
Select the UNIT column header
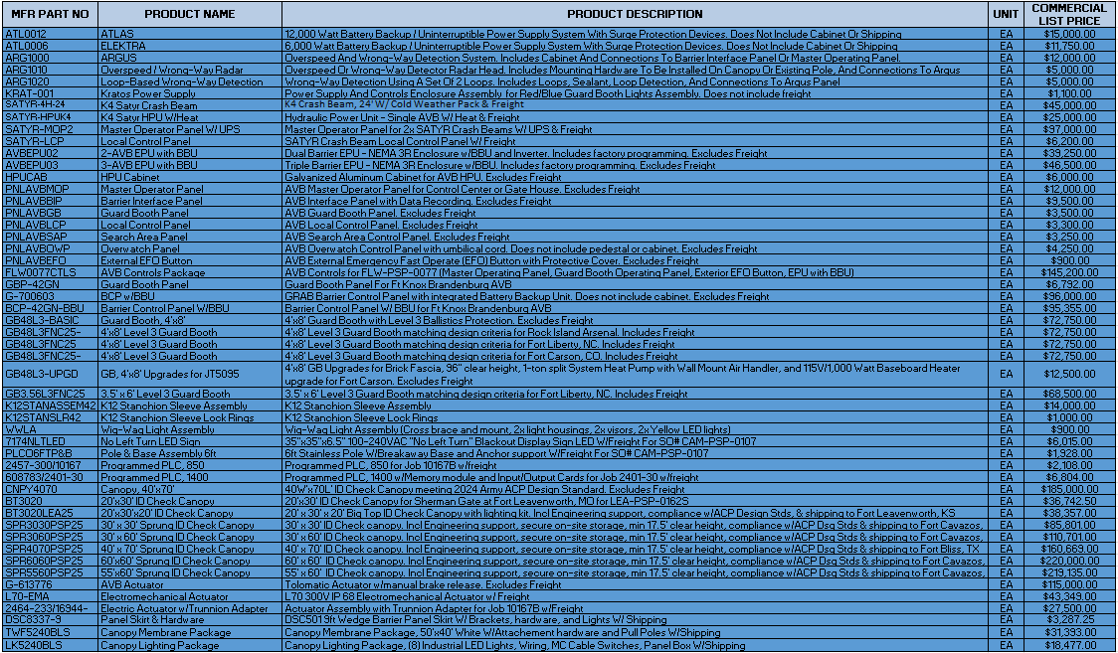click(1005, 14)
